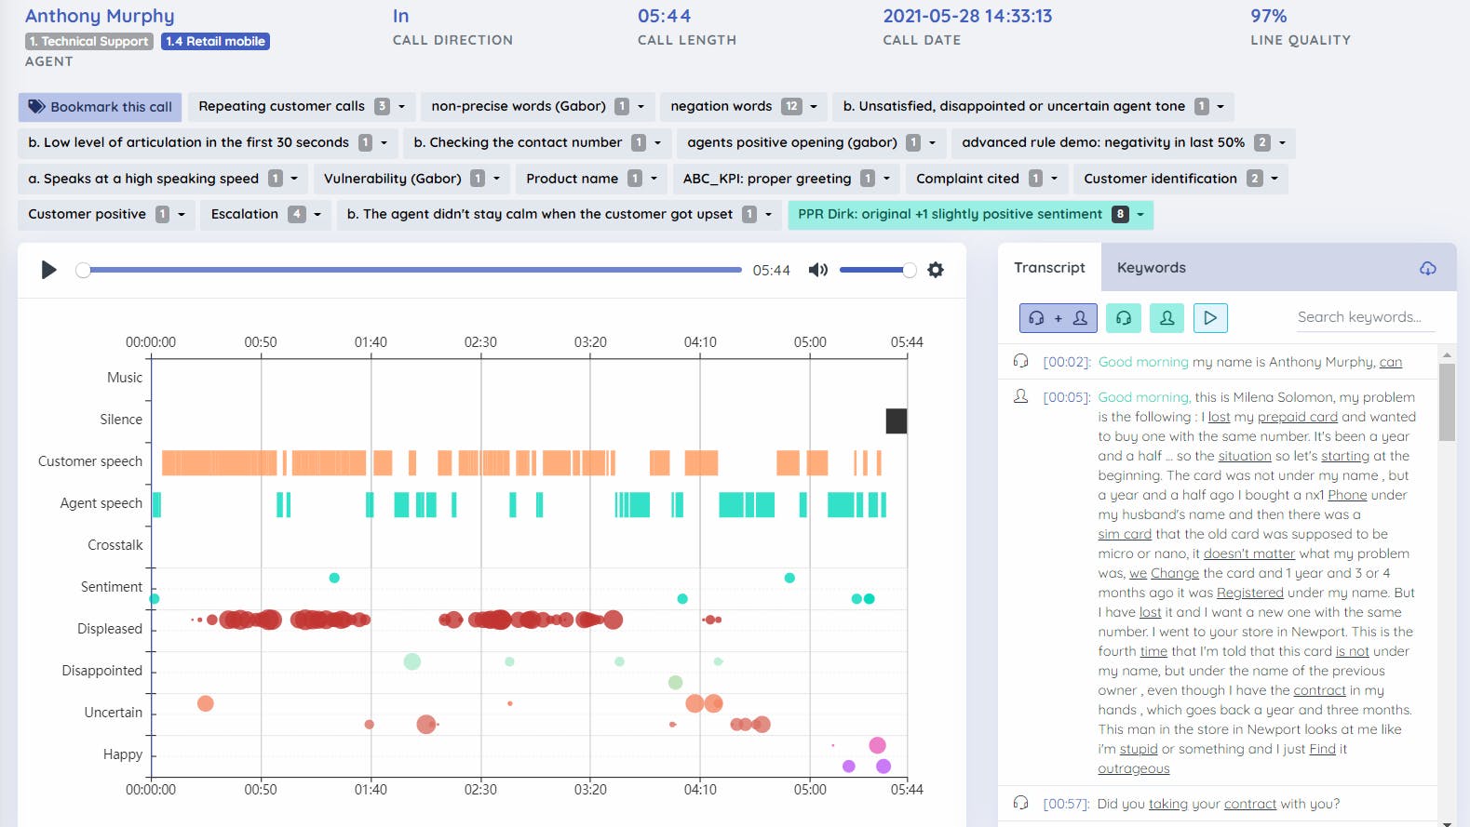Viewport: 1470px width, 827px height.
Task: Click customer icon at 00:05 entry
Action: [1020, 396]
